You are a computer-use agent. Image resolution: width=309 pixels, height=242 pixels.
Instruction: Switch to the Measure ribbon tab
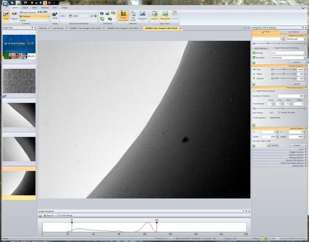tap(44, 8)
